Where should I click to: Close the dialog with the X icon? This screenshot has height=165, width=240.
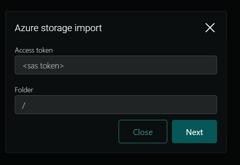click(x=210, y=28)
